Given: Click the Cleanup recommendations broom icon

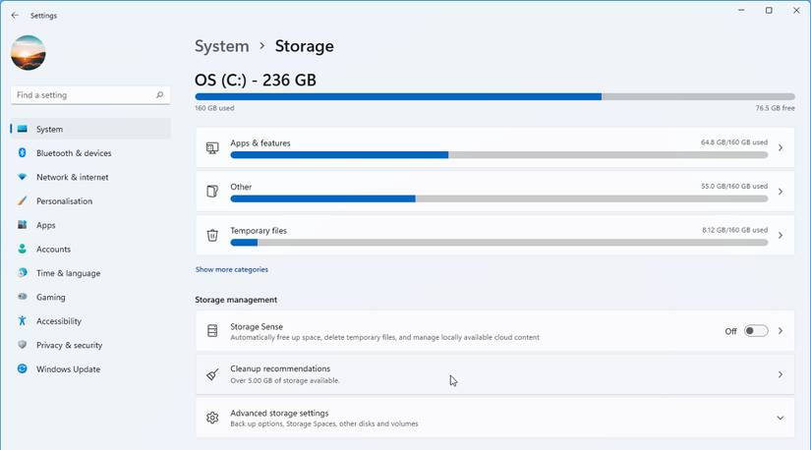Looking at the screenshot, I should click(212, 374).
